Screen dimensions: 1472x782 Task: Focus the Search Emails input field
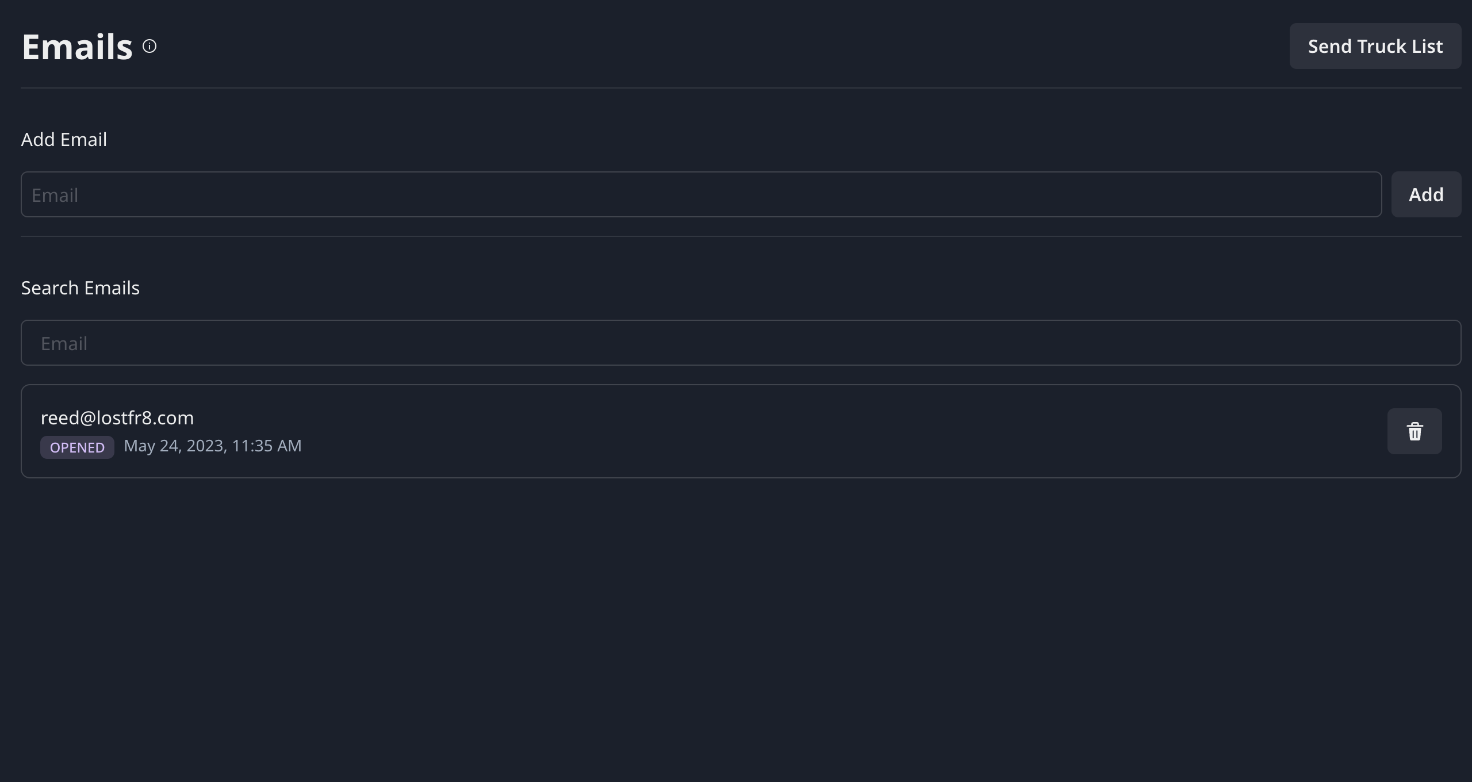741,343
